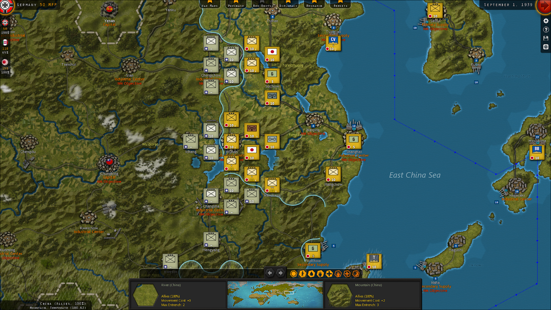Click the save game disk icon
The width and height of the screenshot is (551, 310).
click(546, 38)
